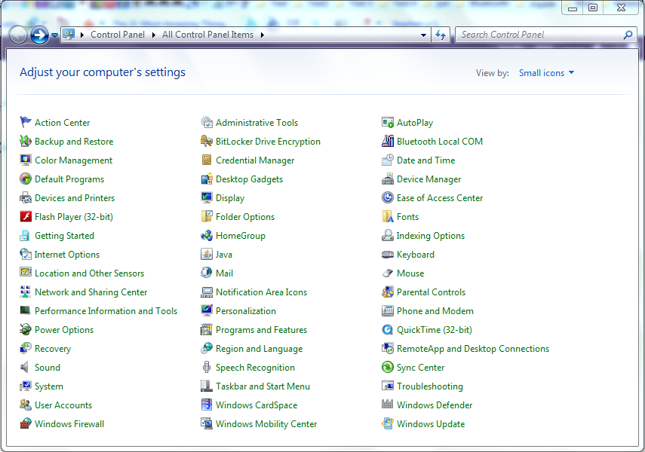Screen dimensions: 645x452
Task: Open the QuickTime icon
Action: coord(388,329)
